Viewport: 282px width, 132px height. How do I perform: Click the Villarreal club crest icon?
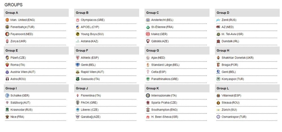tap(218, 96)
